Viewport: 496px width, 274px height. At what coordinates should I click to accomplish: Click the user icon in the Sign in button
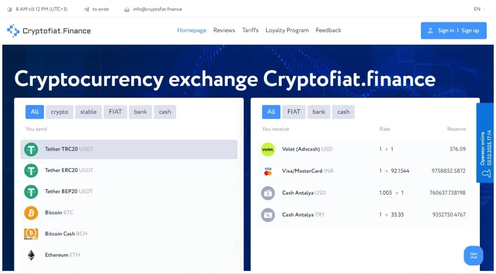pyautogui.click(x=431, y=30)
